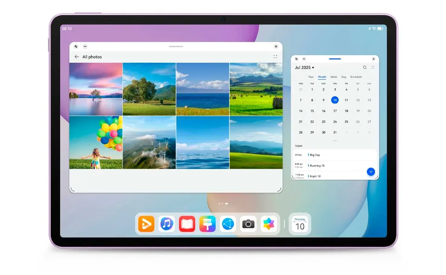Tap the battery status icon
Viewport: 446px width, 275px height.
pyautogui.click(x=380, y=29)
